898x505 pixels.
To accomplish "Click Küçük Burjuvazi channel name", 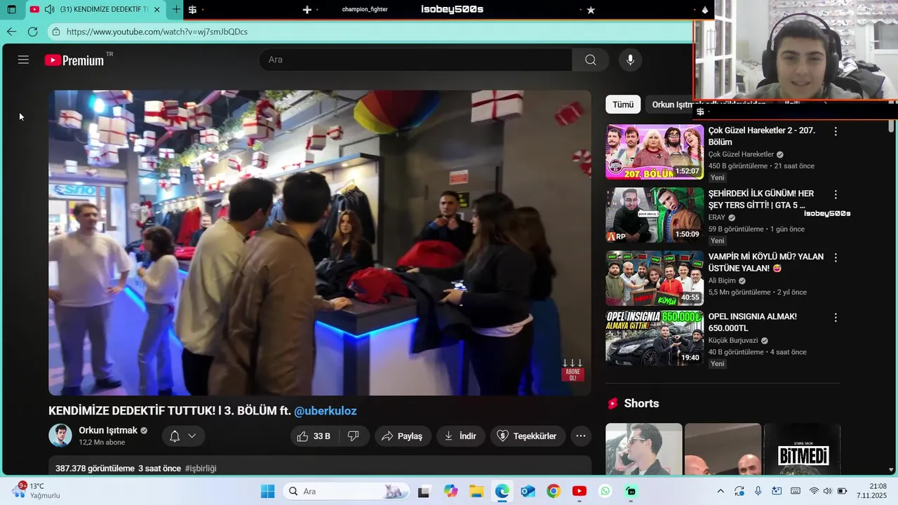I will [733, 341].
